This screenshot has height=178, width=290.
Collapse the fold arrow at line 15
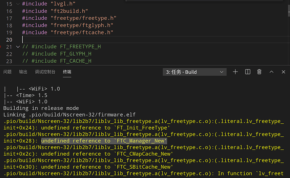[18, 4]
